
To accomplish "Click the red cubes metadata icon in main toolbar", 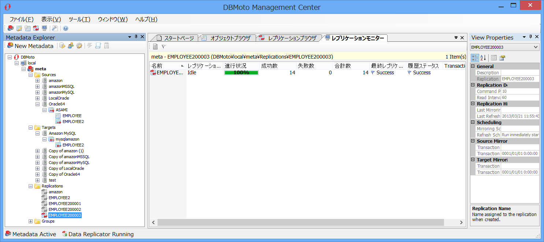I will 11,28.
